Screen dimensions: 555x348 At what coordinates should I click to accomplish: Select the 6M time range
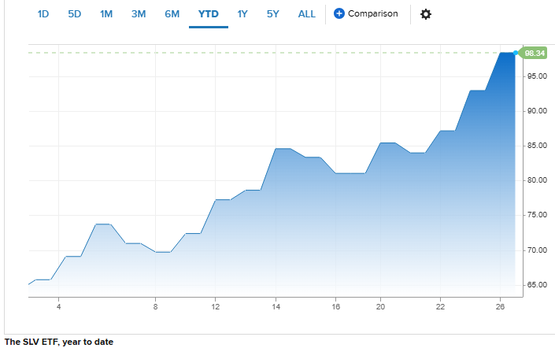[172, 14]
